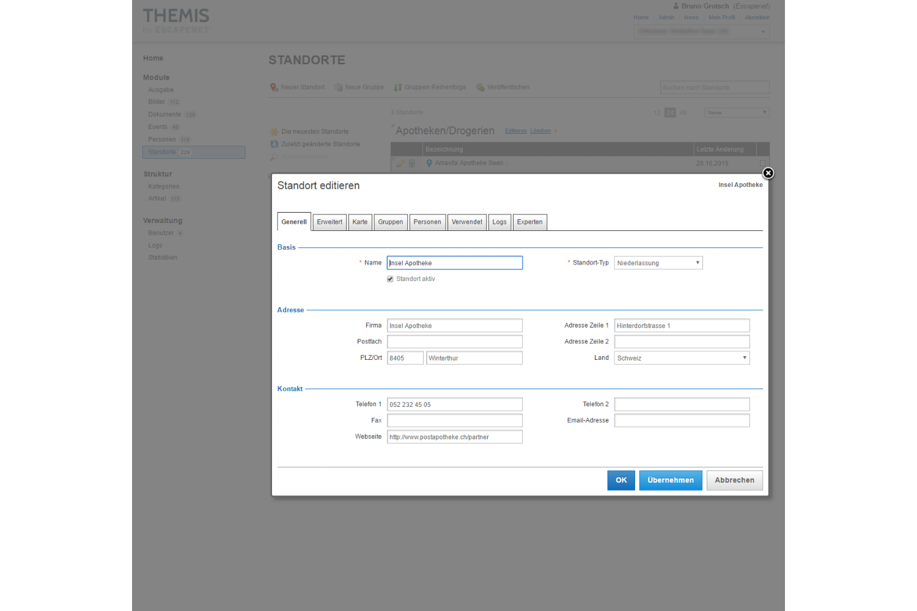Open the Karte tab
Screen dimensions: 917x611
(360, 222)
